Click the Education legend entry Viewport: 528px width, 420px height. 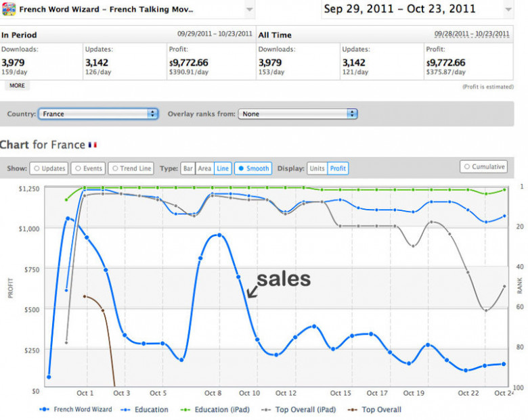pos(144,410)
